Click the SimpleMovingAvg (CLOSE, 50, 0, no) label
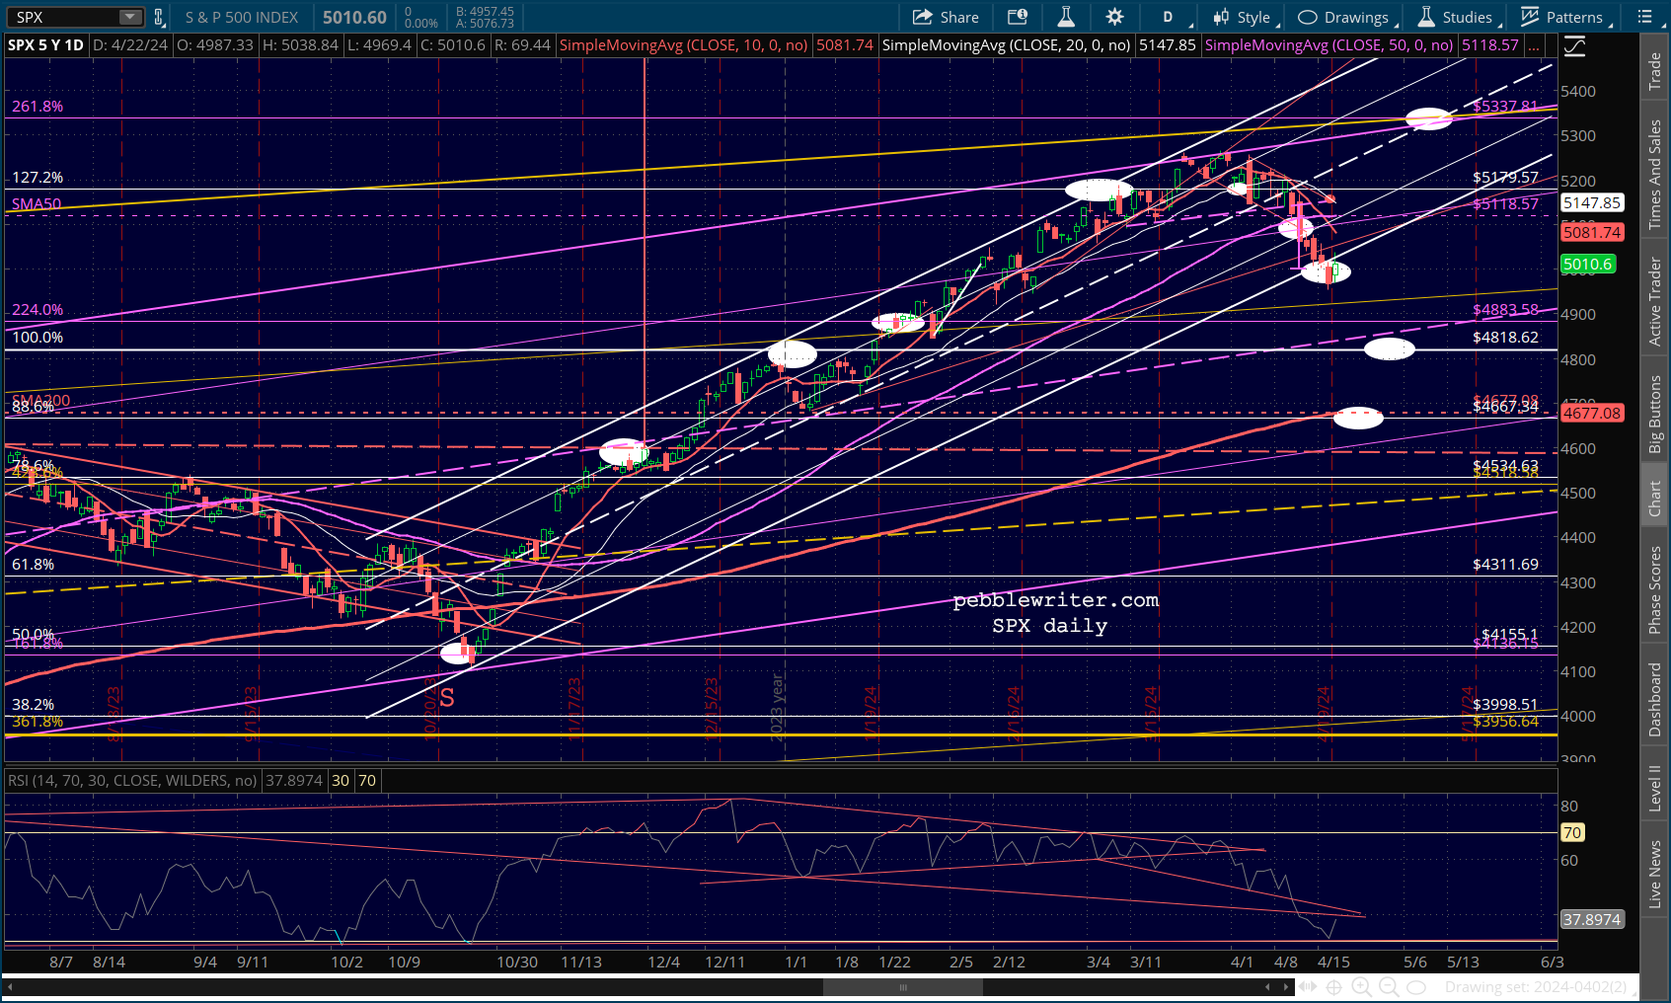 1329,45
